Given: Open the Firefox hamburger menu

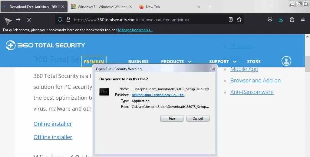Looking at the screenshot, I should point(303,19).
